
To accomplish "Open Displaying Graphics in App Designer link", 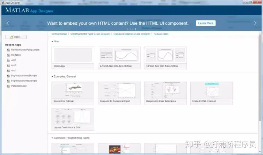I will 131,34.
